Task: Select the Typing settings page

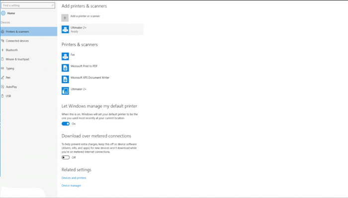Action: tap(29, 68)
